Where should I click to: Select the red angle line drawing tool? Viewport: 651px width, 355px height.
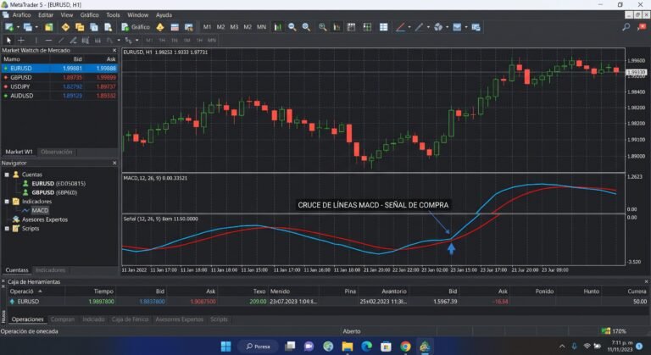(x=400, y=27)
